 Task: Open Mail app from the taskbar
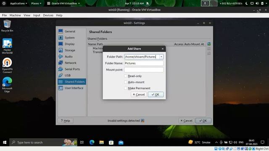tap(121, 143)
